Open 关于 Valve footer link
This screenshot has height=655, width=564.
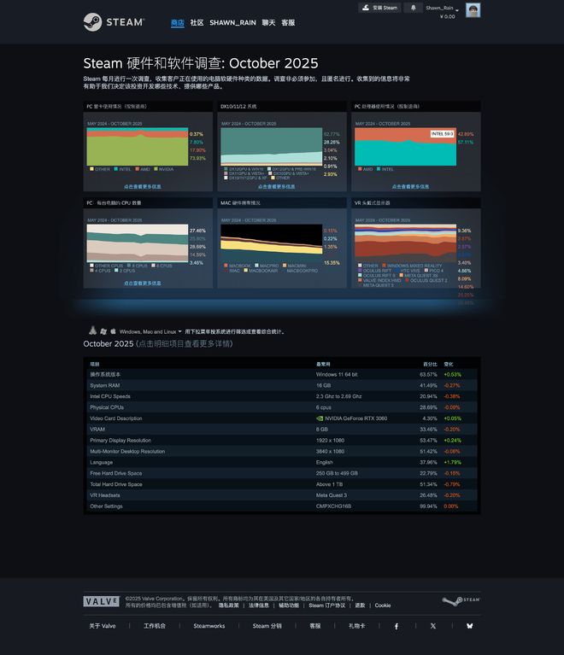click(103, 626)
